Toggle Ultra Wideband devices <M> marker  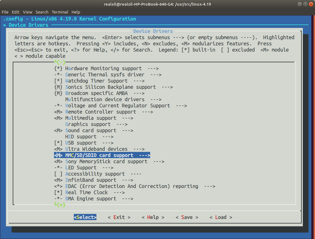58,149
